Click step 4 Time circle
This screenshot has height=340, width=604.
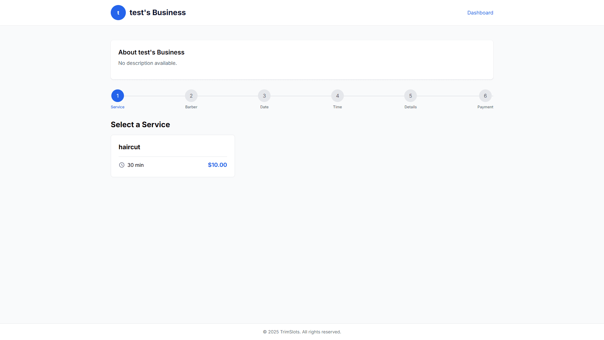(x=338, y=96)
